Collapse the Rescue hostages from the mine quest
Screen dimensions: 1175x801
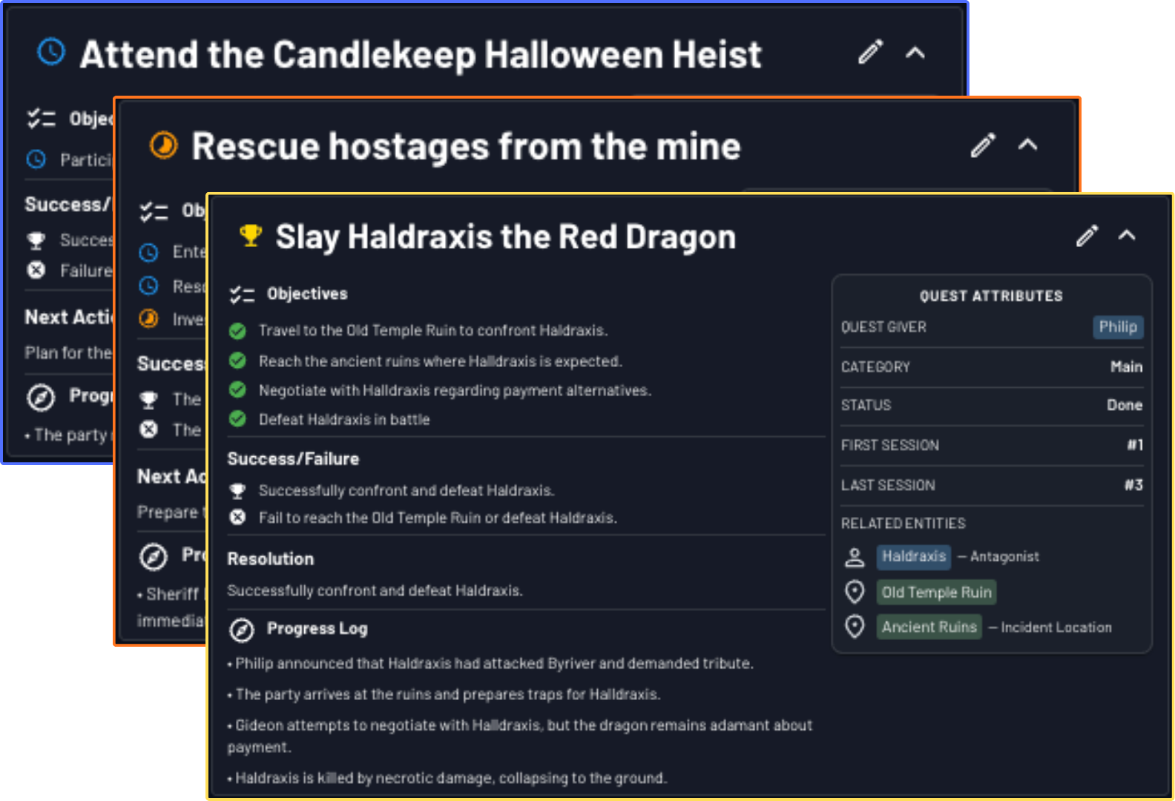1027,145
